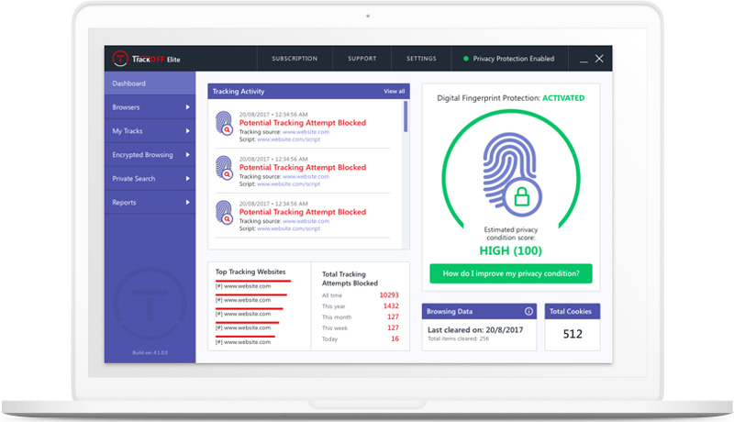Expand the Browsers sidebar arrow
734x422 pixels.
[x=188, y=107]
